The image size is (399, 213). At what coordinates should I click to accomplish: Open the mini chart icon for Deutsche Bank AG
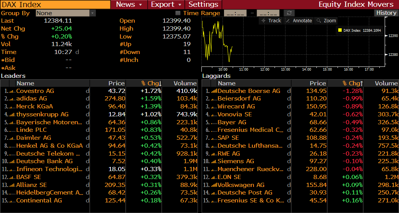[12, 162]
